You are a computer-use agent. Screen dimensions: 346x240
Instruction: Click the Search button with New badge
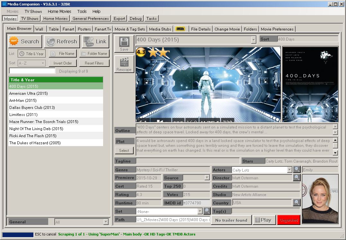(25, 41)
